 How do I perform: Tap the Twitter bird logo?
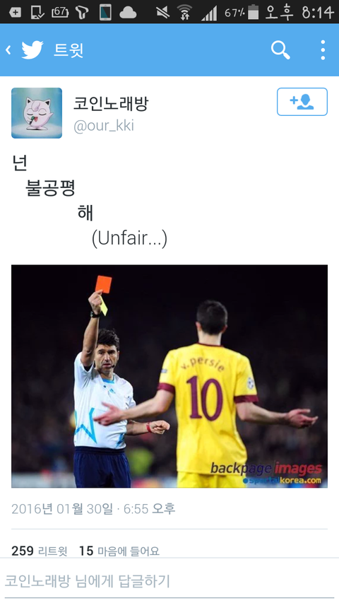click(32, 49)
